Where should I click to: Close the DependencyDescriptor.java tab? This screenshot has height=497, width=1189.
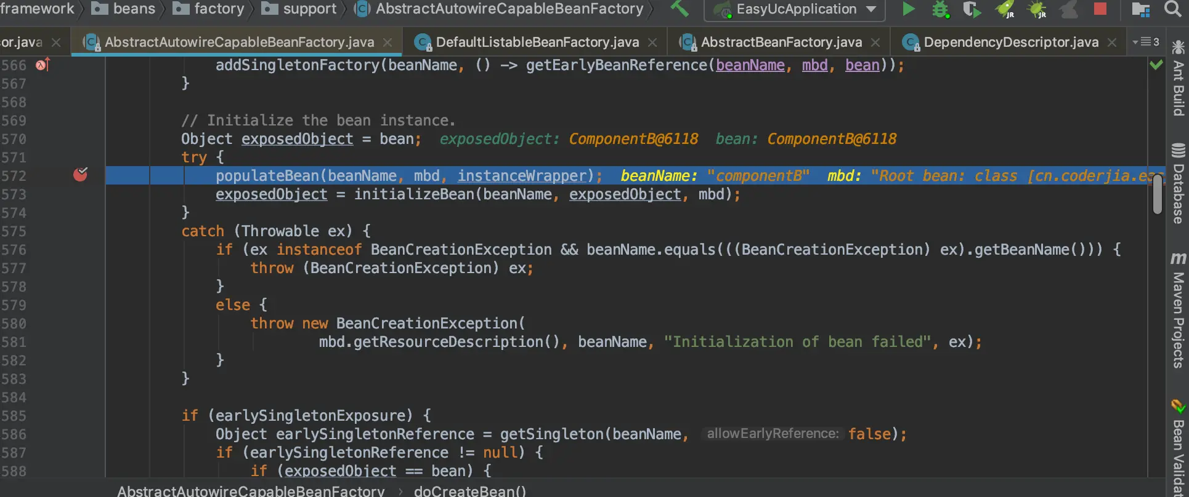(1112, 42)
